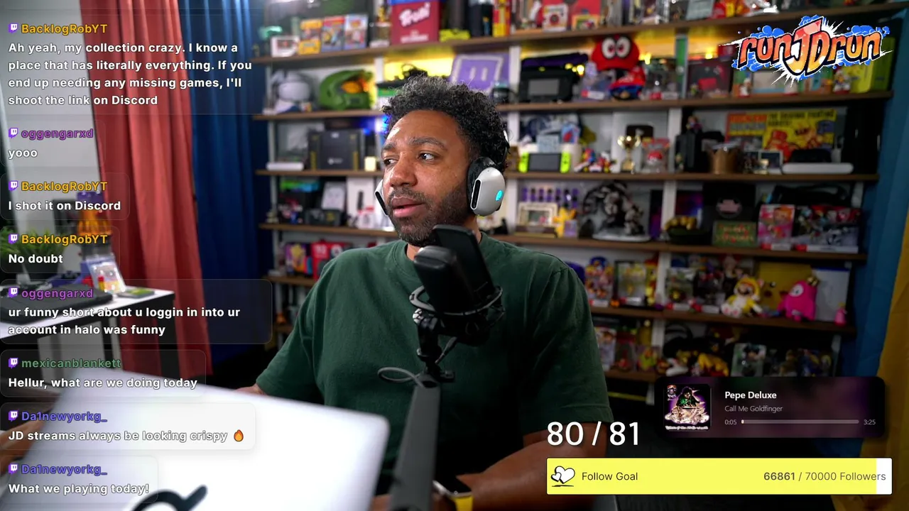Click the '66861 / 70000 Followers' count
The height and width of the screenshot is (511, 909).
[824, 477]
